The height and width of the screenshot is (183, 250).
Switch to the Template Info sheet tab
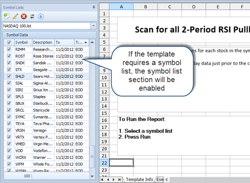click(x=139, y=179)
